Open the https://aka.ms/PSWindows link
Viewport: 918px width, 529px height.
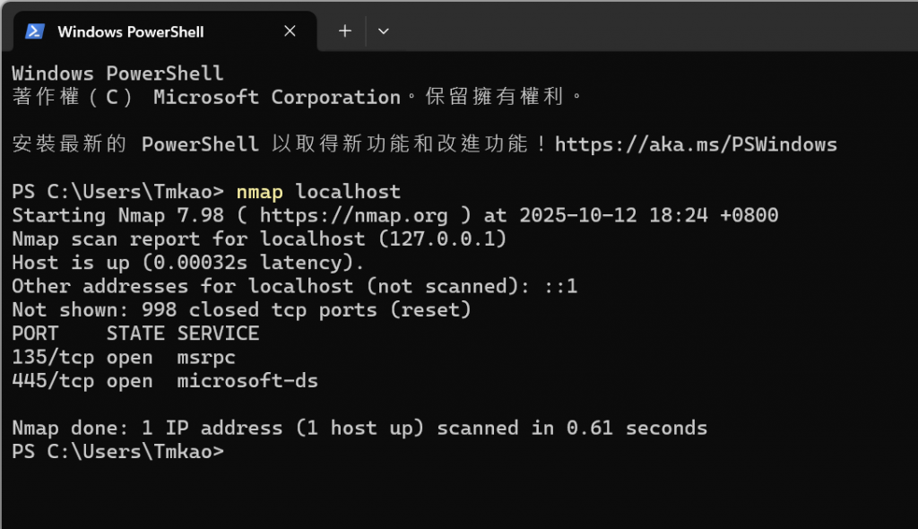point(696,144)
